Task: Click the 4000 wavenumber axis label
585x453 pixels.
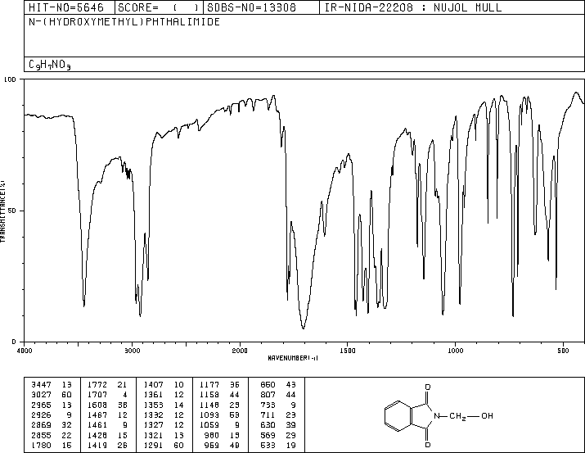Action: (25, 351)
